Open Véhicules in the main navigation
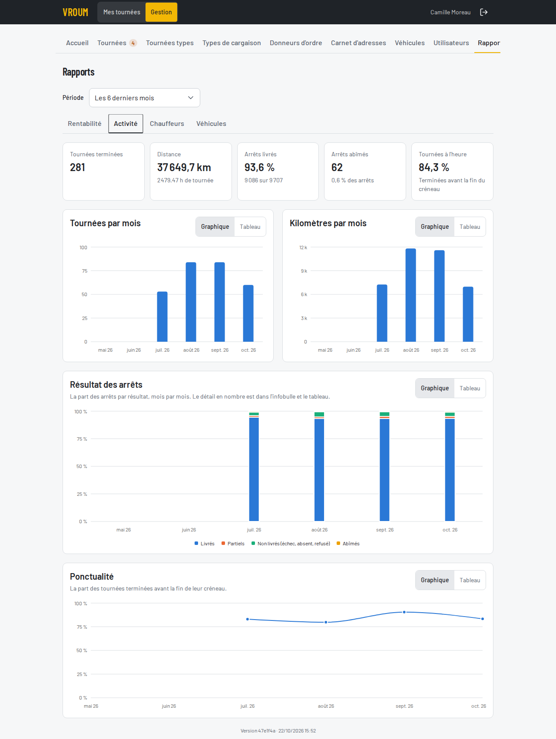556x739 pixels. point(410,43)
